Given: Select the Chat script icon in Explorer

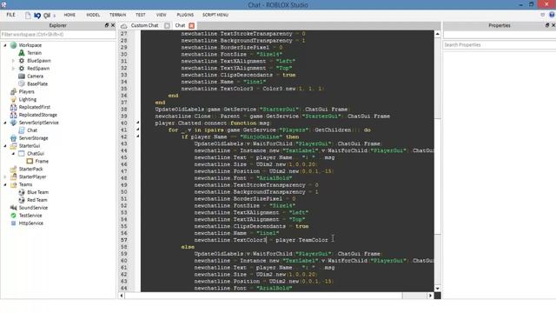Looking at the screenshot, I should click(x=22, y=130).
